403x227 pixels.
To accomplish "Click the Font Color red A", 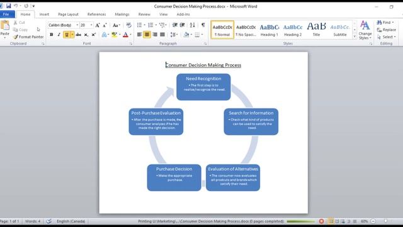I will (125, 35).
